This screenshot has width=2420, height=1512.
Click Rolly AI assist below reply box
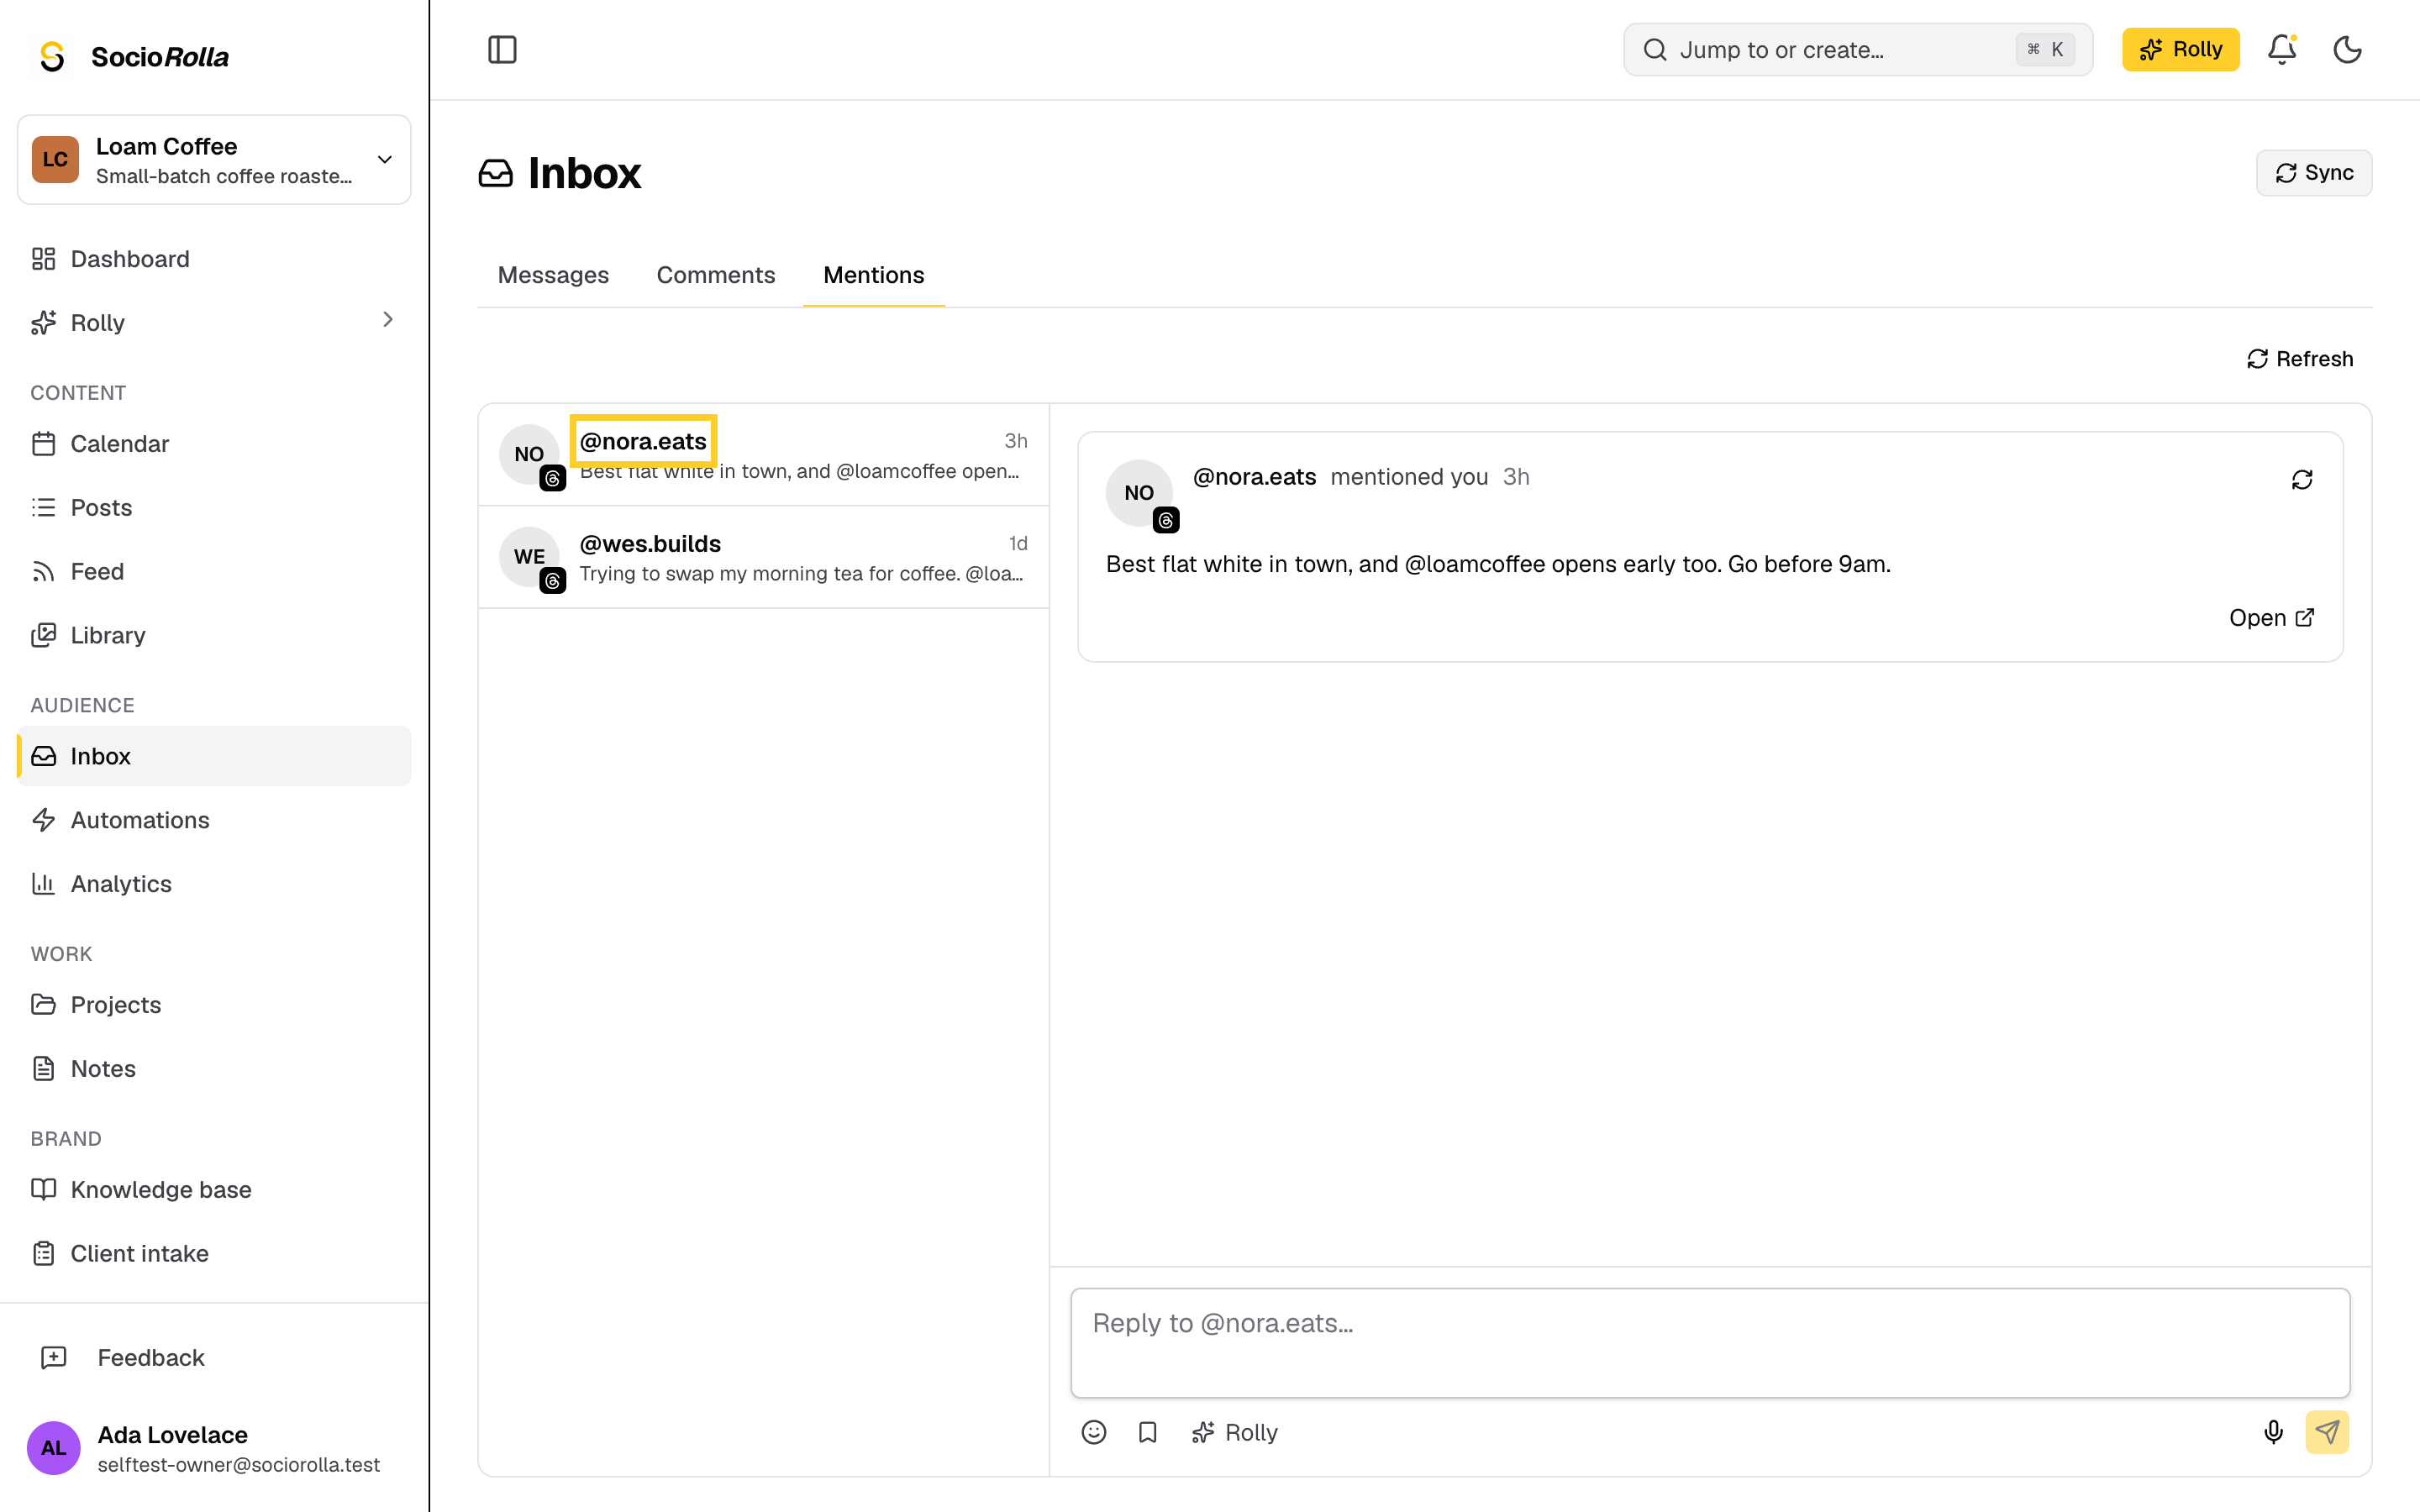[1235, 1433]
